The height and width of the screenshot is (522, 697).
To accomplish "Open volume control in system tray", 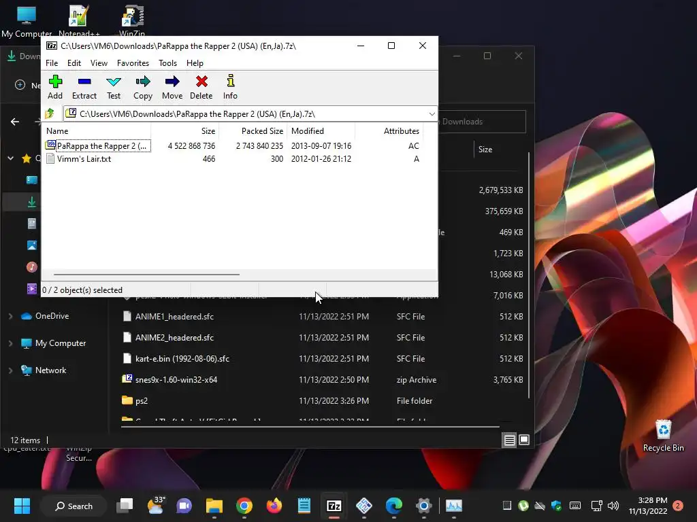I will (613, 506).
